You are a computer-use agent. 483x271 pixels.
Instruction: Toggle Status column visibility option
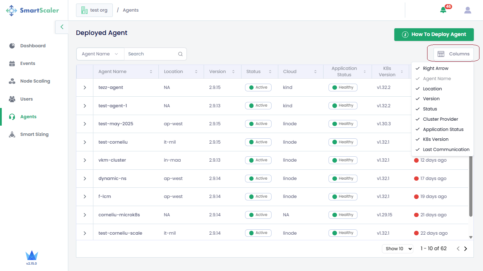click(442, 109)
